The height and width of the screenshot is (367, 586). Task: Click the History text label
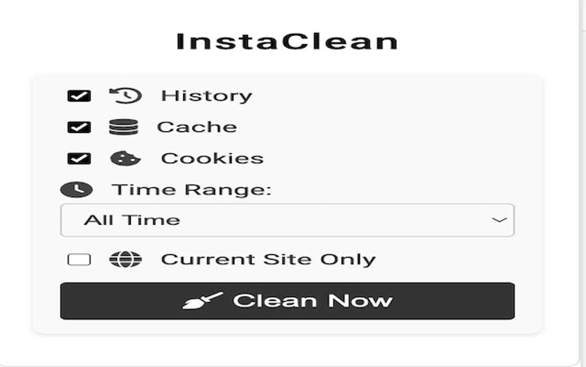207,95
